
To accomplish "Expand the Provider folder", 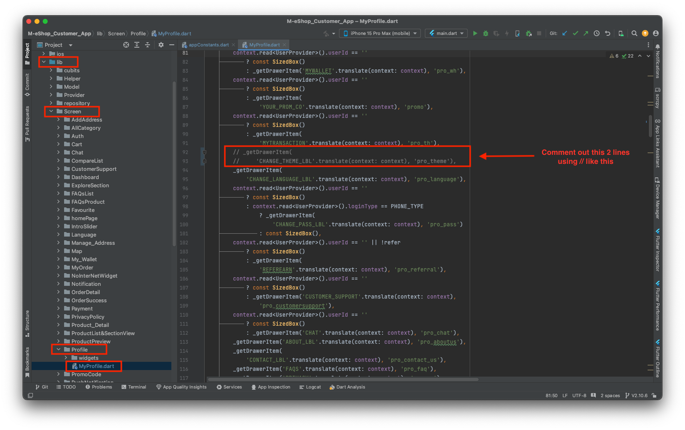I will [x=51, y=95].
